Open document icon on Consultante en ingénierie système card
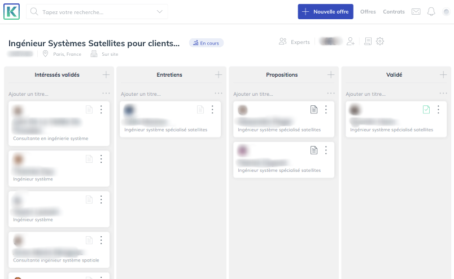 click(x=89, y=109)
